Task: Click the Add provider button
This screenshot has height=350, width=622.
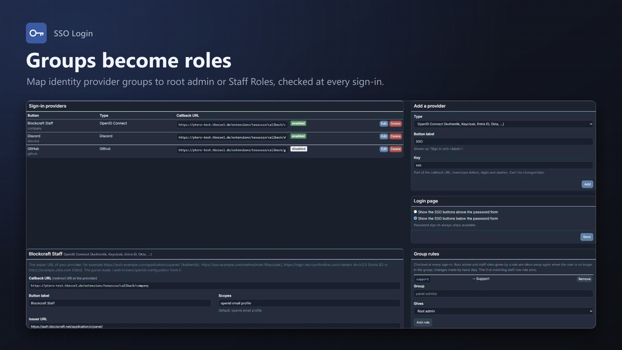Action: click(x=587, y=184)
